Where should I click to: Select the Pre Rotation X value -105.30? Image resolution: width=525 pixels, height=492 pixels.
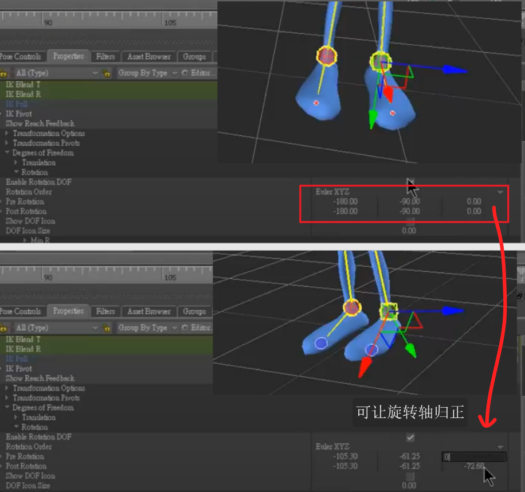345,456
